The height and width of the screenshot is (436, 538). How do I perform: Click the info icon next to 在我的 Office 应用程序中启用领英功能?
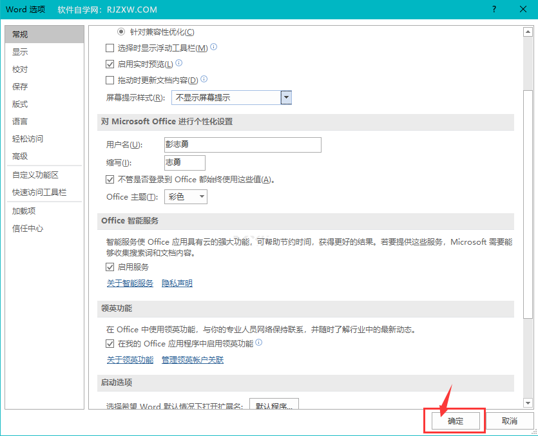pos(259,343)
